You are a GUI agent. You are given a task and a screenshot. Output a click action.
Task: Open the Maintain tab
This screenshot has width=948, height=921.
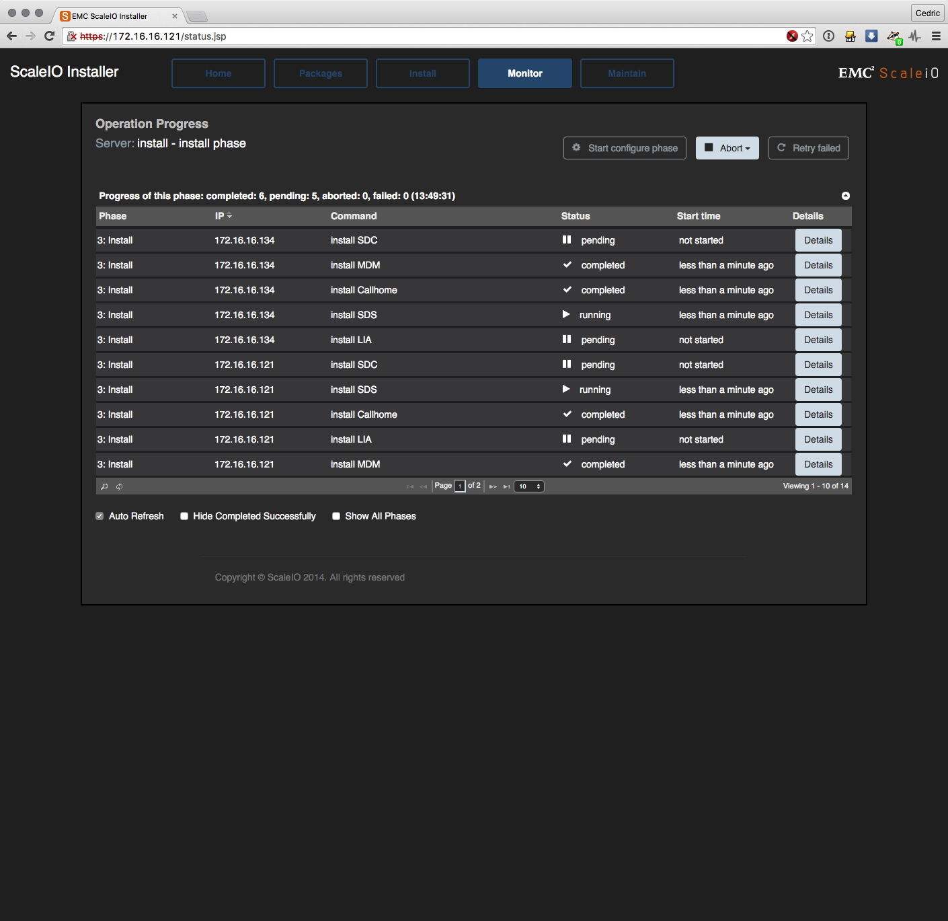(x=627, y=73)
